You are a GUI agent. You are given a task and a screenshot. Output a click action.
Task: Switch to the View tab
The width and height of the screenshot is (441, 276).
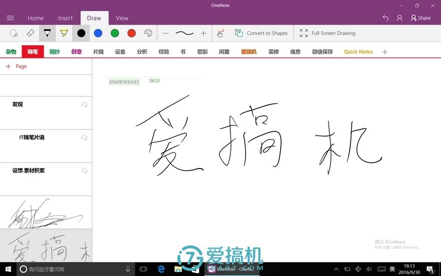click(122, 18)
